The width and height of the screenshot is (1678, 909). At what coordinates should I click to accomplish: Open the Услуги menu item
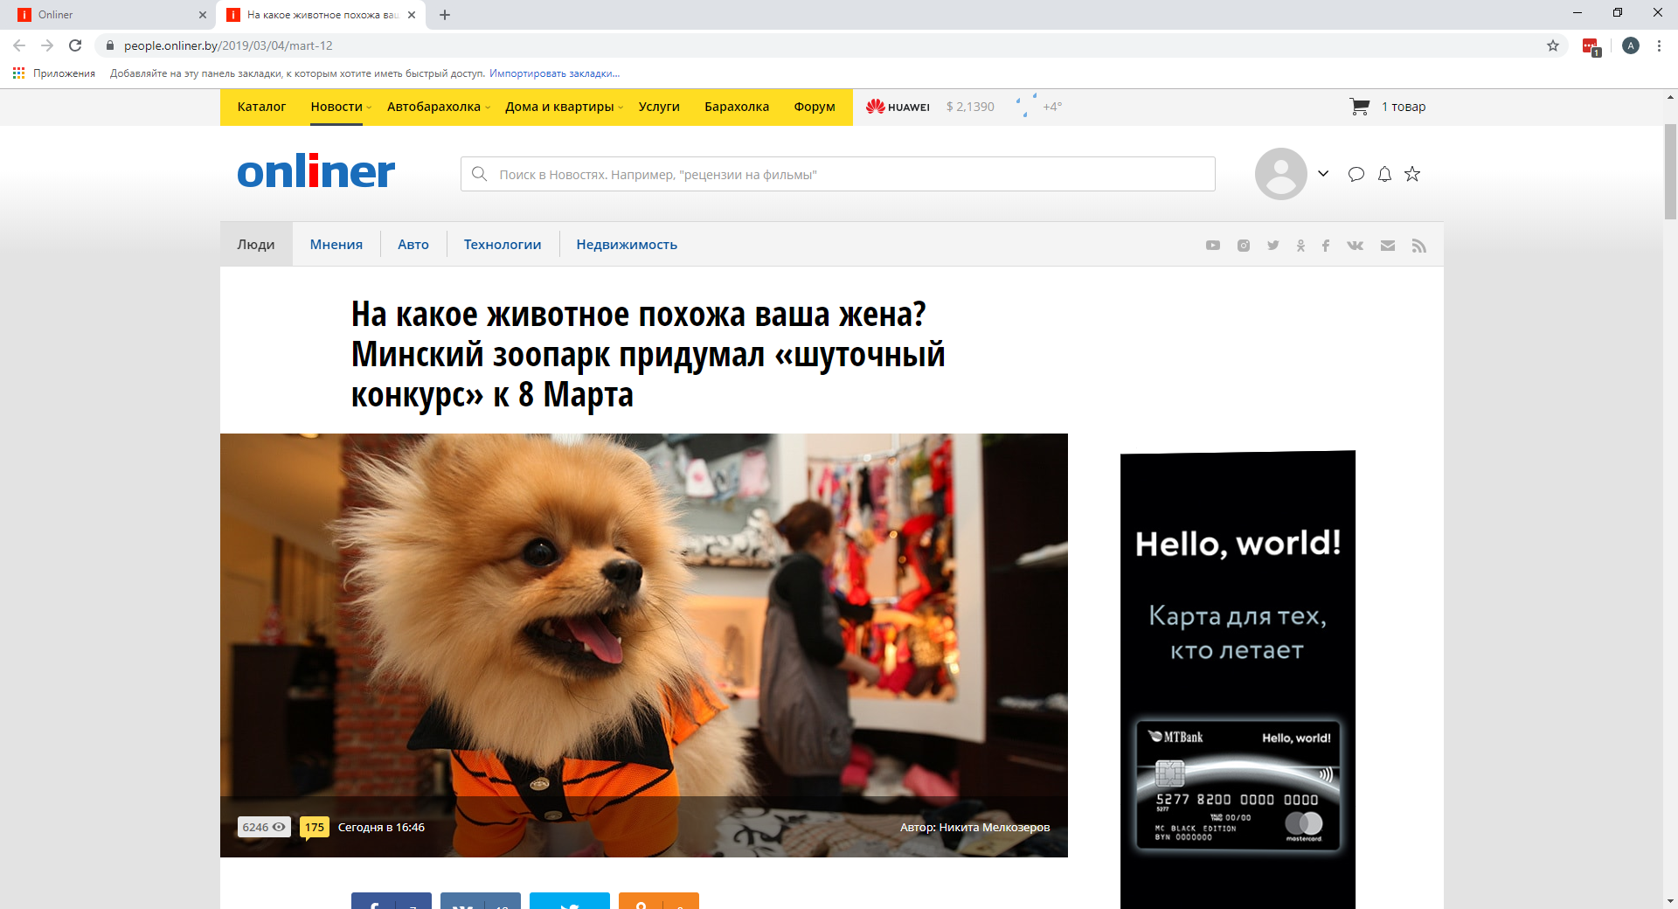coord(659,107)
